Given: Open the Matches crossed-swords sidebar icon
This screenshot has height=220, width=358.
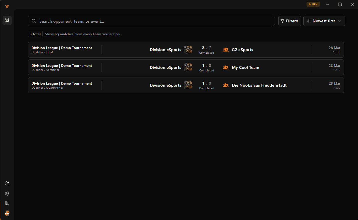Looking at the screenshot, I should click(7, 20).
